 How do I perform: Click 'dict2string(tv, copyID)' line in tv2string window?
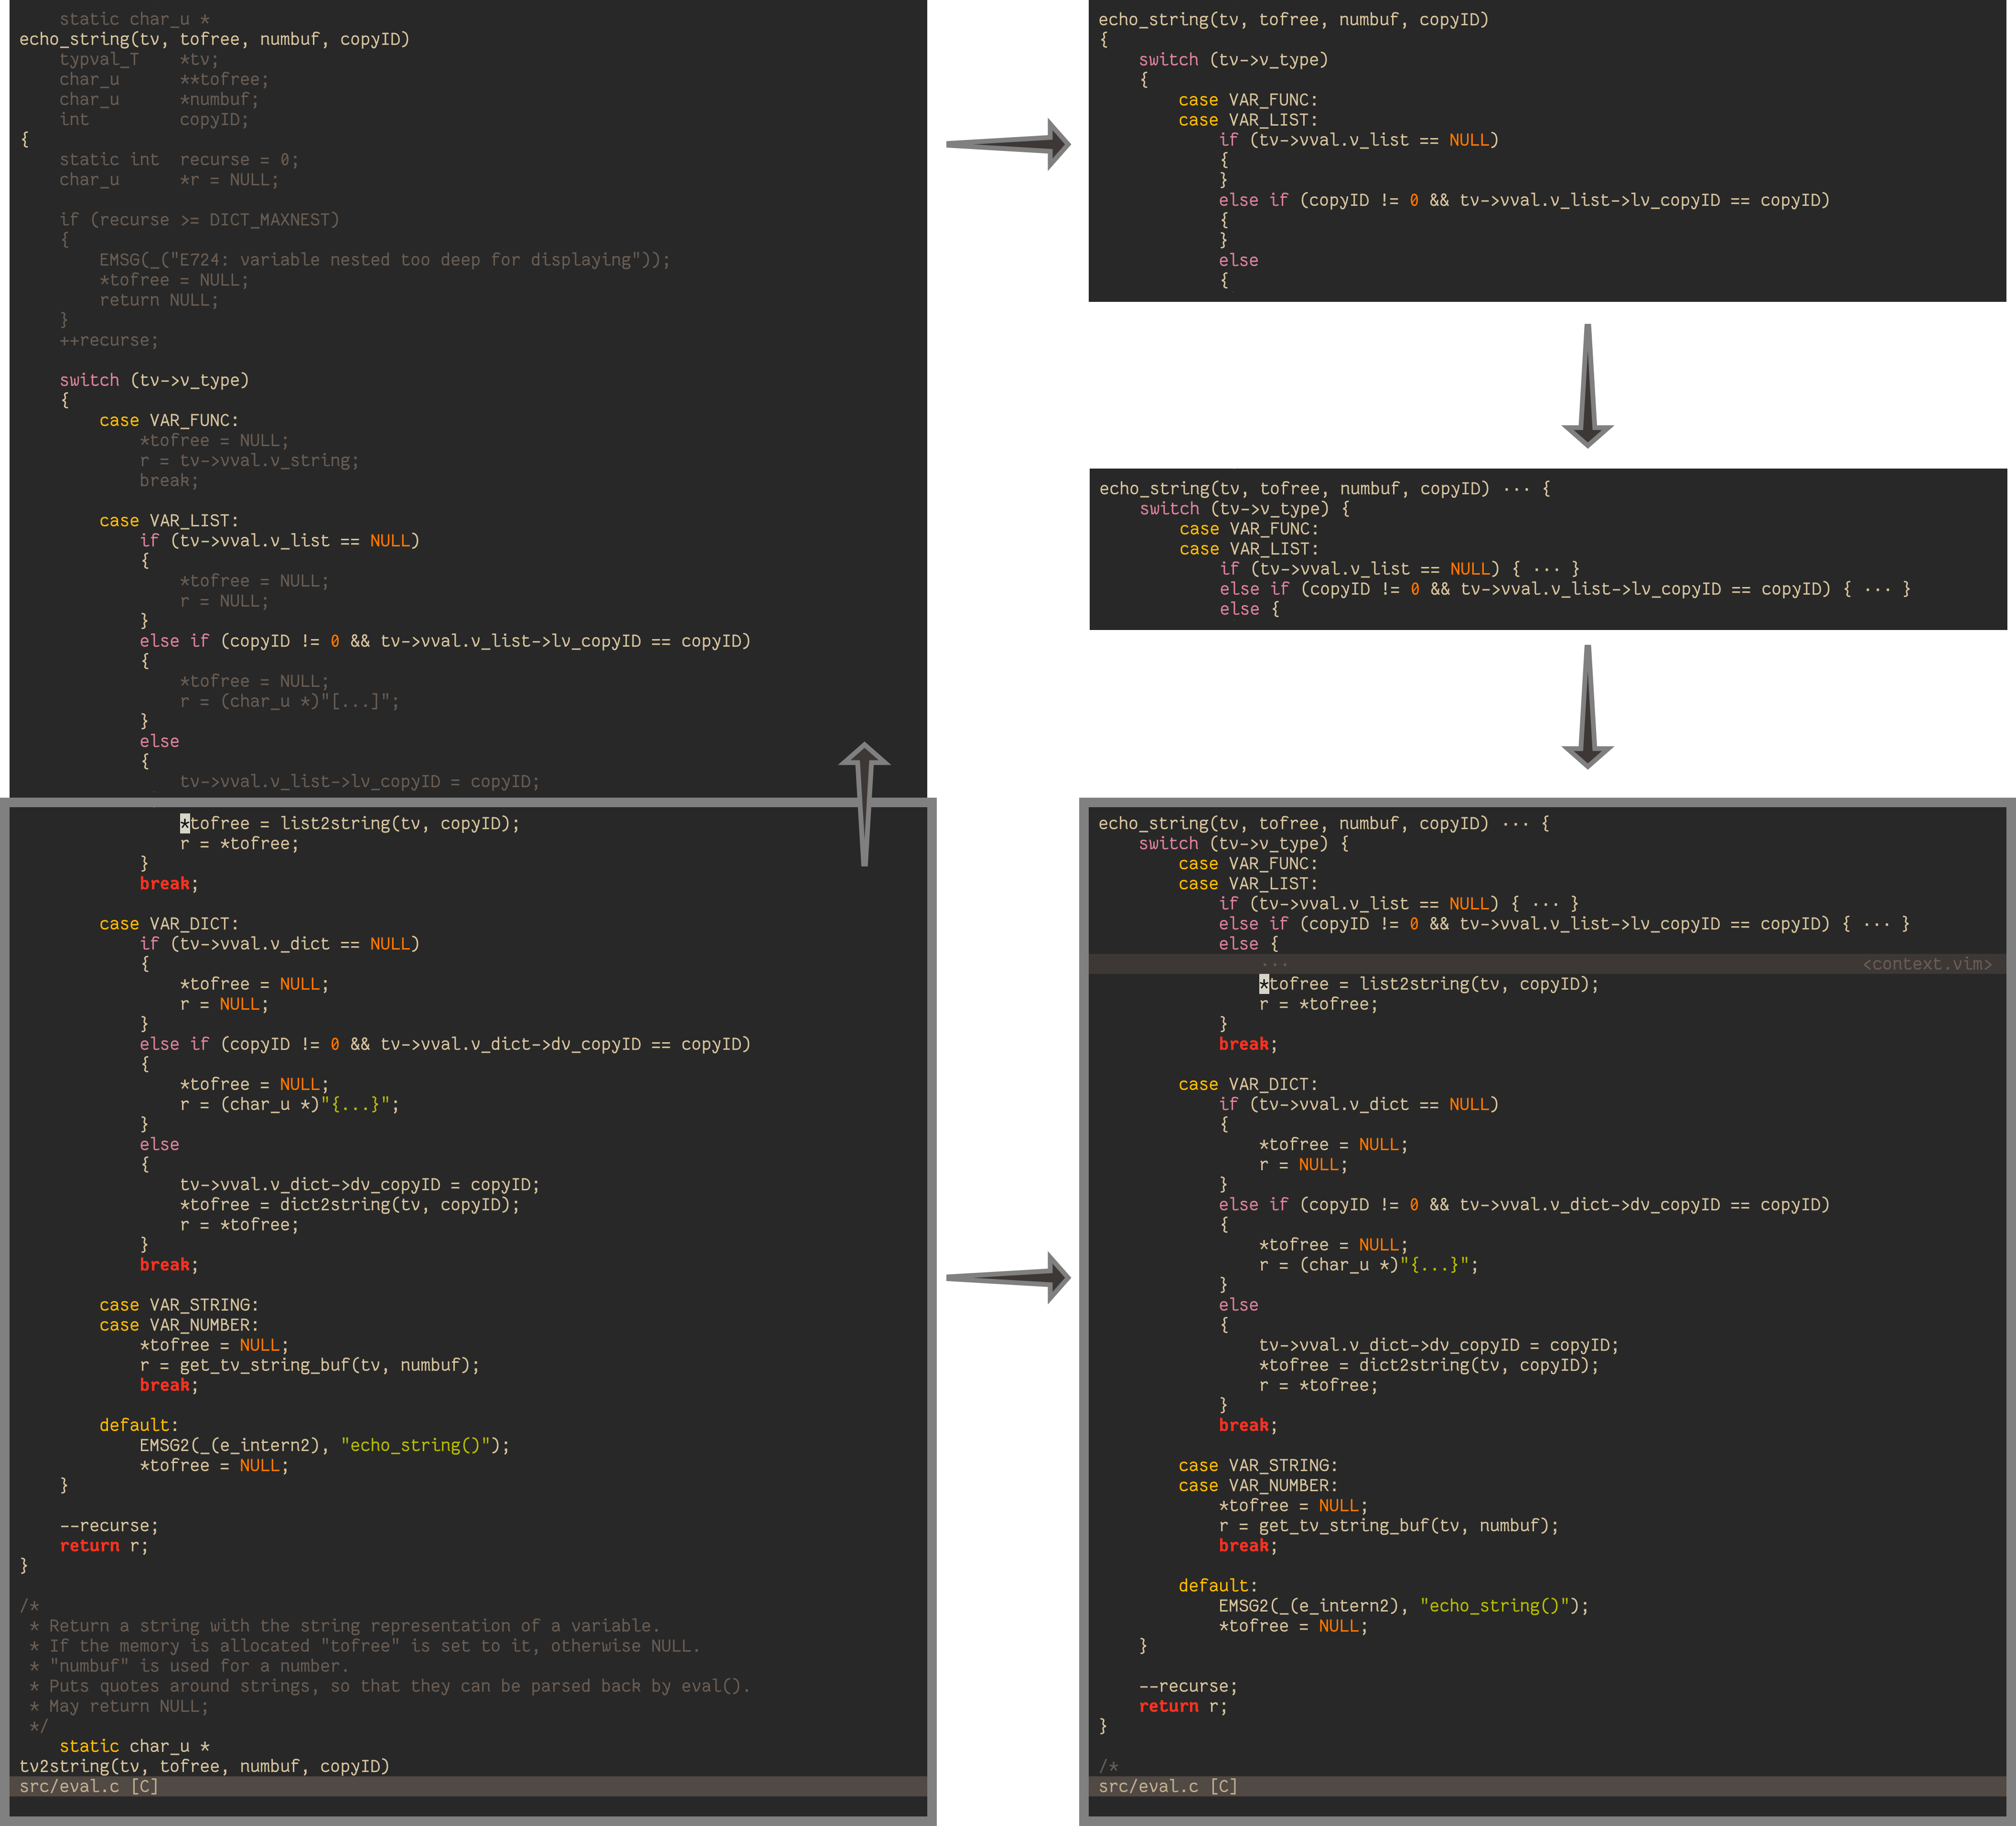click(x=350, y=1204)
